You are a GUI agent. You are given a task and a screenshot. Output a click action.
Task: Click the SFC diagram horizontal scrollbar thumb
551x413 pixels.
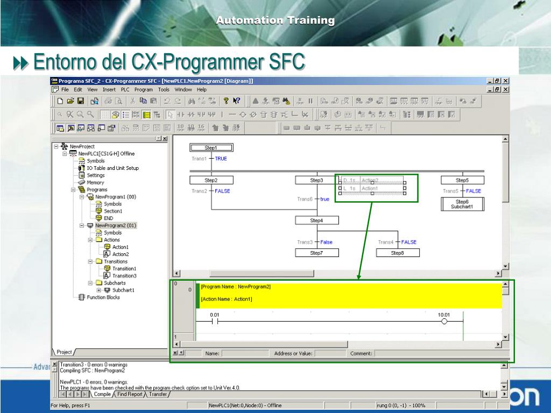(262, 274)
